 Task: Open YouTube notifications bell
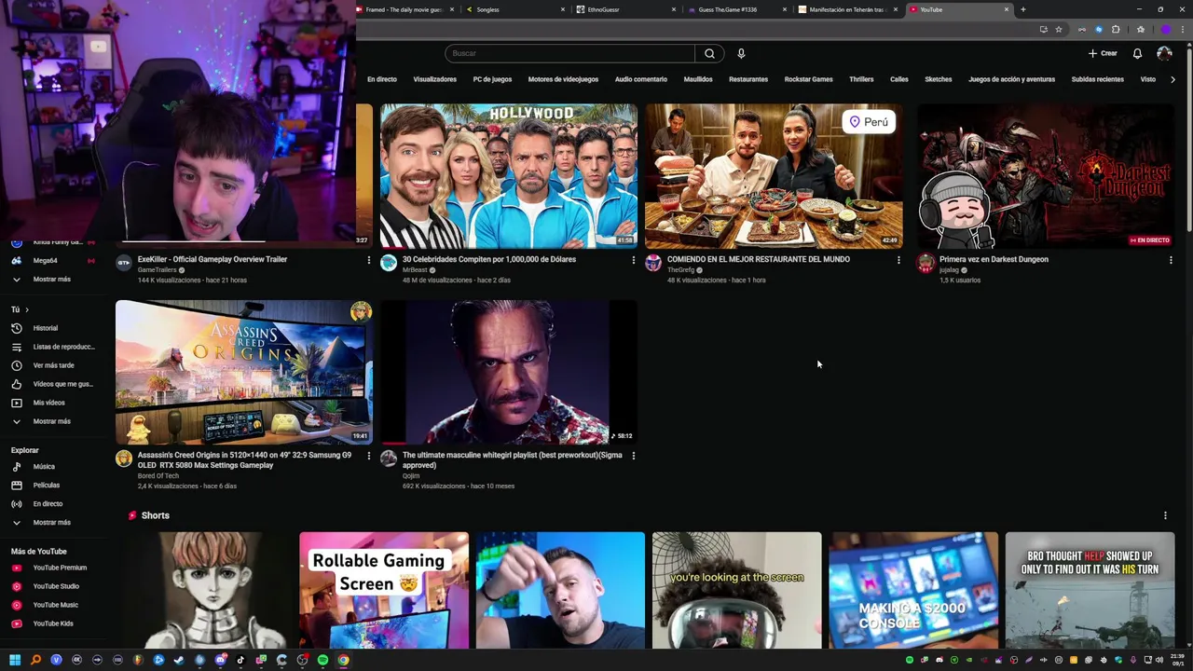(1137, 53)
